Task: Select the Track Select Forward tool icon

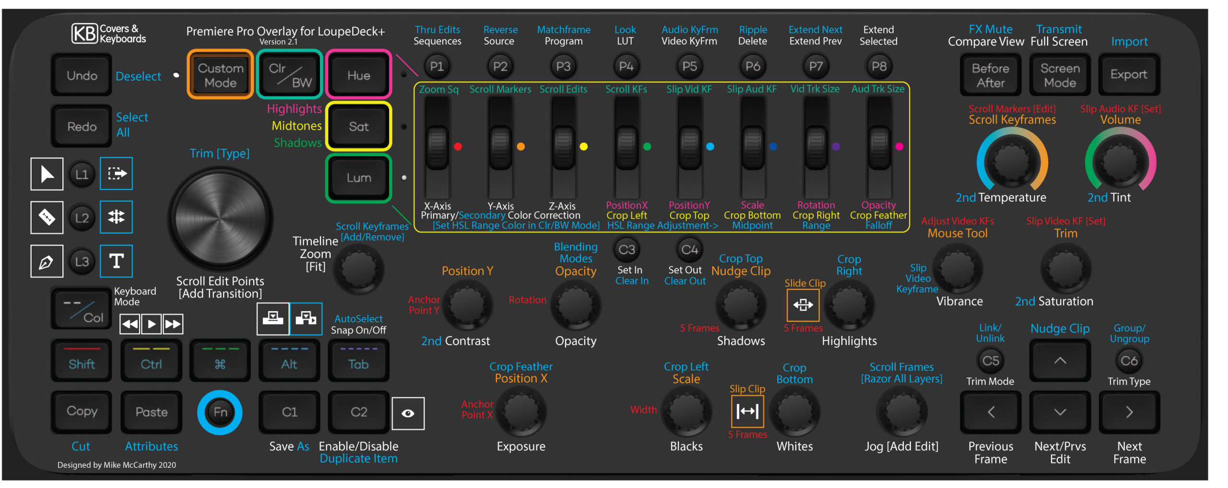Action: coord(116,173)
